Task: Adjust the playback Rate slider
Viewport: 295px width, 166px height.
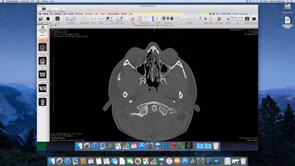Action: [x=238, y=20]
